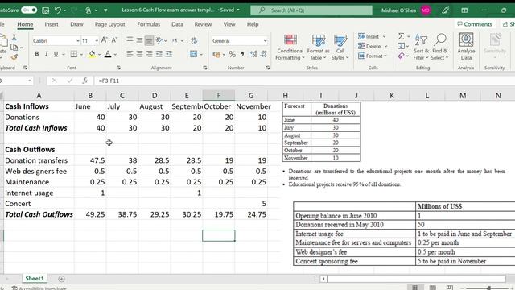Select the Sheet1 tab
515x290 pixels.
pos(35,279)
